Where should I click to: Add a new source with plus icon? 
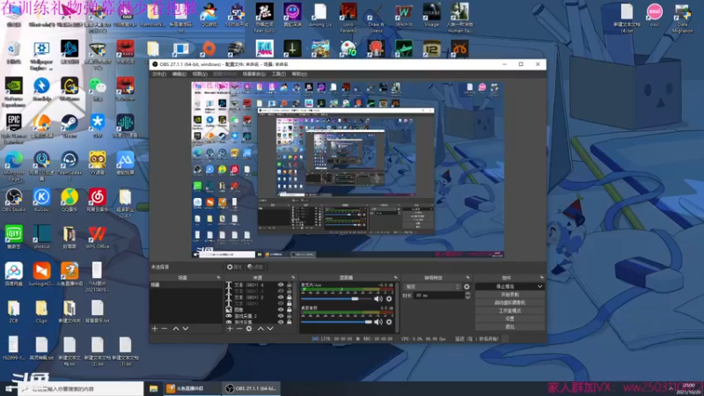click(x=230, y=328)
